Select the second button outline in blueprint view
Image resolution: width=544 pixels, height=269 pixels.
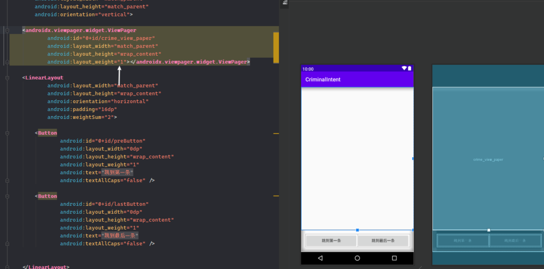pos(515,240)
